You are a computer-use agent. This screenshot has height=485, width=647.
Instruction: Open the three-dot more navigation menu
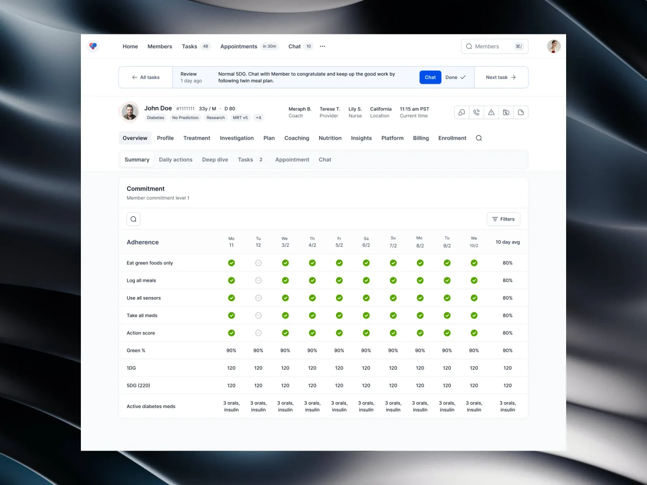322,46
